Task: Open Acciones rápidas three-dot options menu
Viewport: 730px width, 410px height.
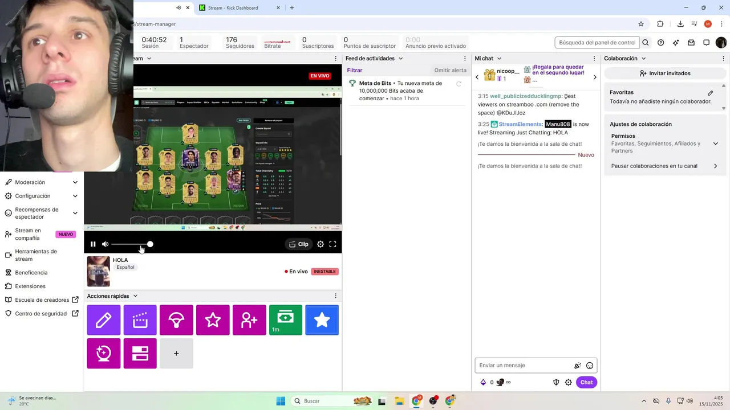Action: (335, 296)
